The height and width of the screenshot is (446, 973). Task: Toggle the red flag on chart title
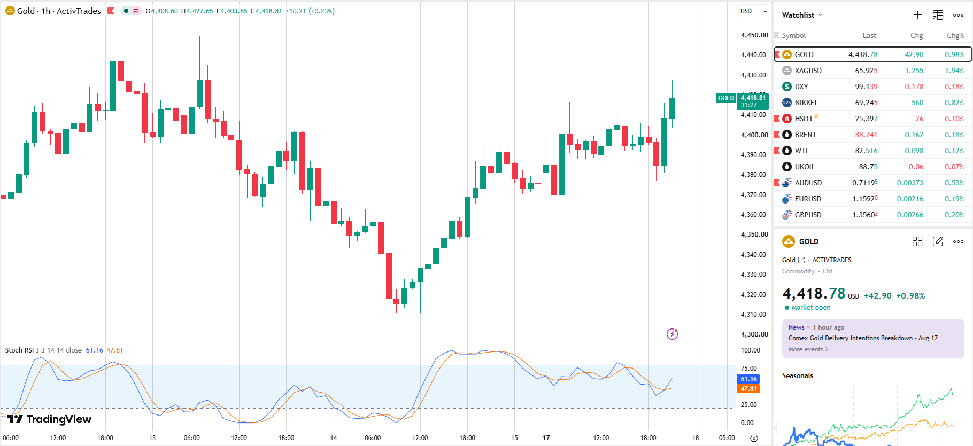click(x=111, y=11)
